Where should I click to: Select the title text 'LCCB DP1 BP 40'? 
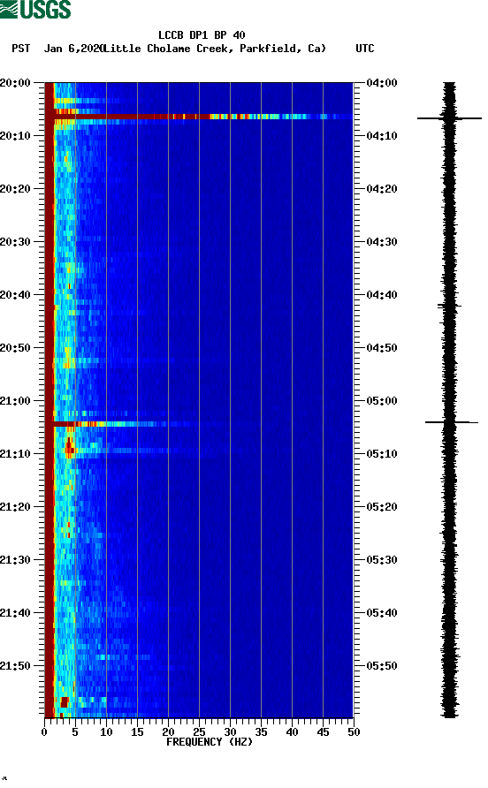click(x=202, y=35)
